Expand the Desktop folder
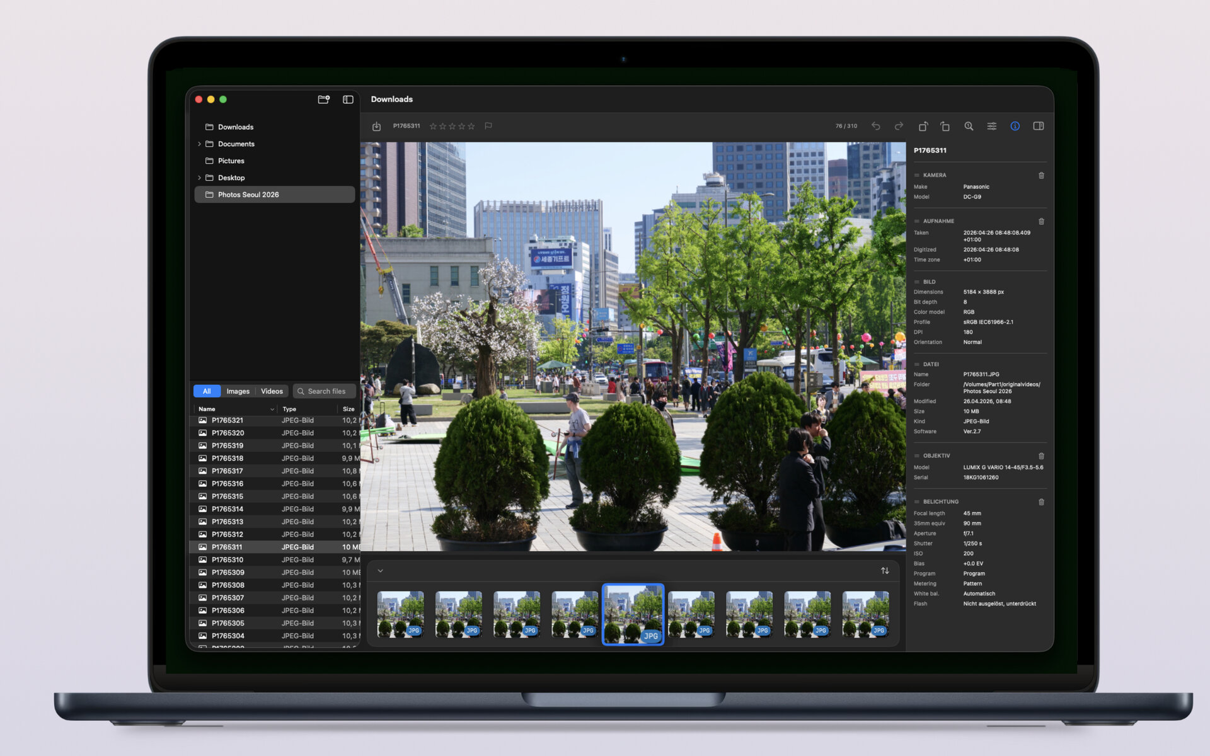The image size is (1210, 756). point(200,178)
